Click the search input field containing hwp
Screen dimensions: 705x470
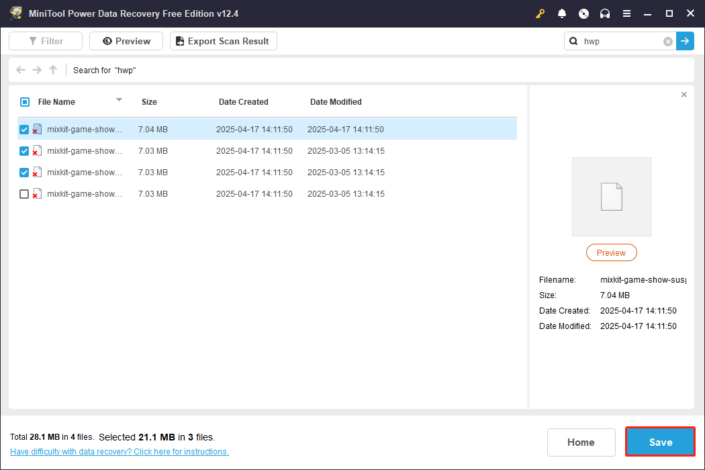click(x=622, y=42)
